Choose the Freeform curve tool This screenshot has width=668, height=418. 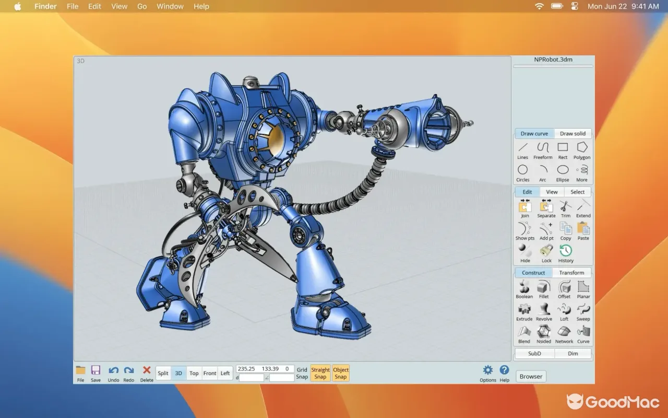coord(543,150)
